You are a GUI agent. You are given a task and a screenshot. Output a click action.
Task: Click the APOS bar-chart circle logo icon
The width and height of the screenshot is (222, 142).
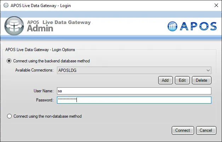tap(173, 26)
